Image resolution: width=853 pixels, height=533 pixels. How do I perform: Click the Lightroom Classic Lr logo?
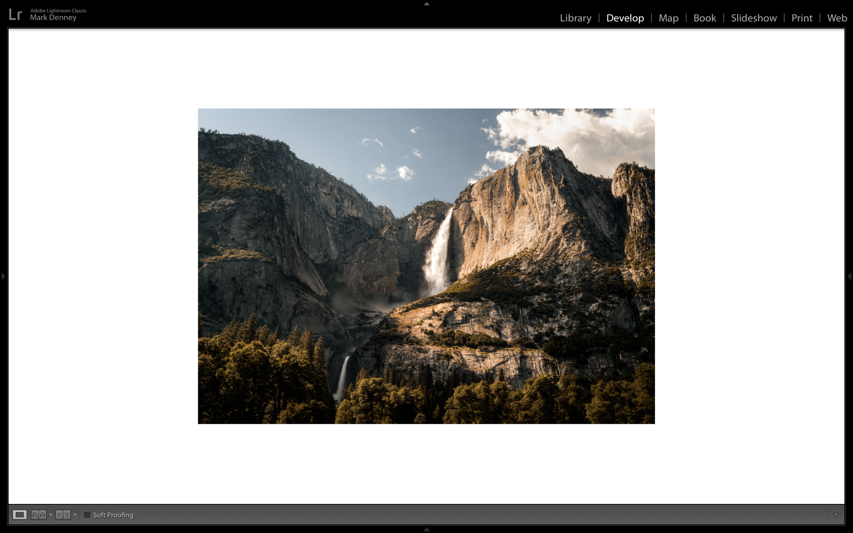[15, 14]
